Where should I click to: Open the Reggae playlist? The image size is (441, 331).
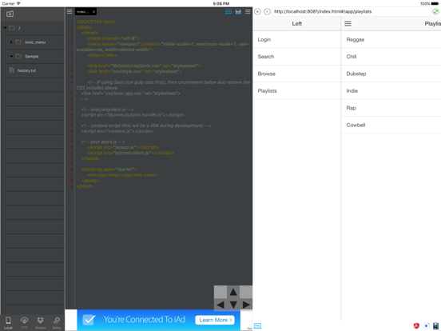point(391,40)
